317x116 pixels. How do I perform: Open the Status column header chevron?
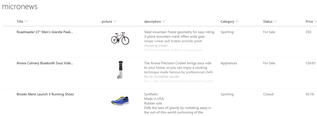[x=275, y=22]
